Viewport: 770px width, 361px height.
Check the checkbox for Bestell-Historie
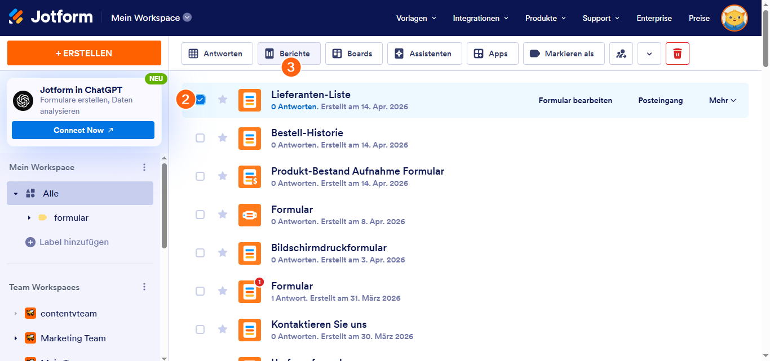pos(200,137)
